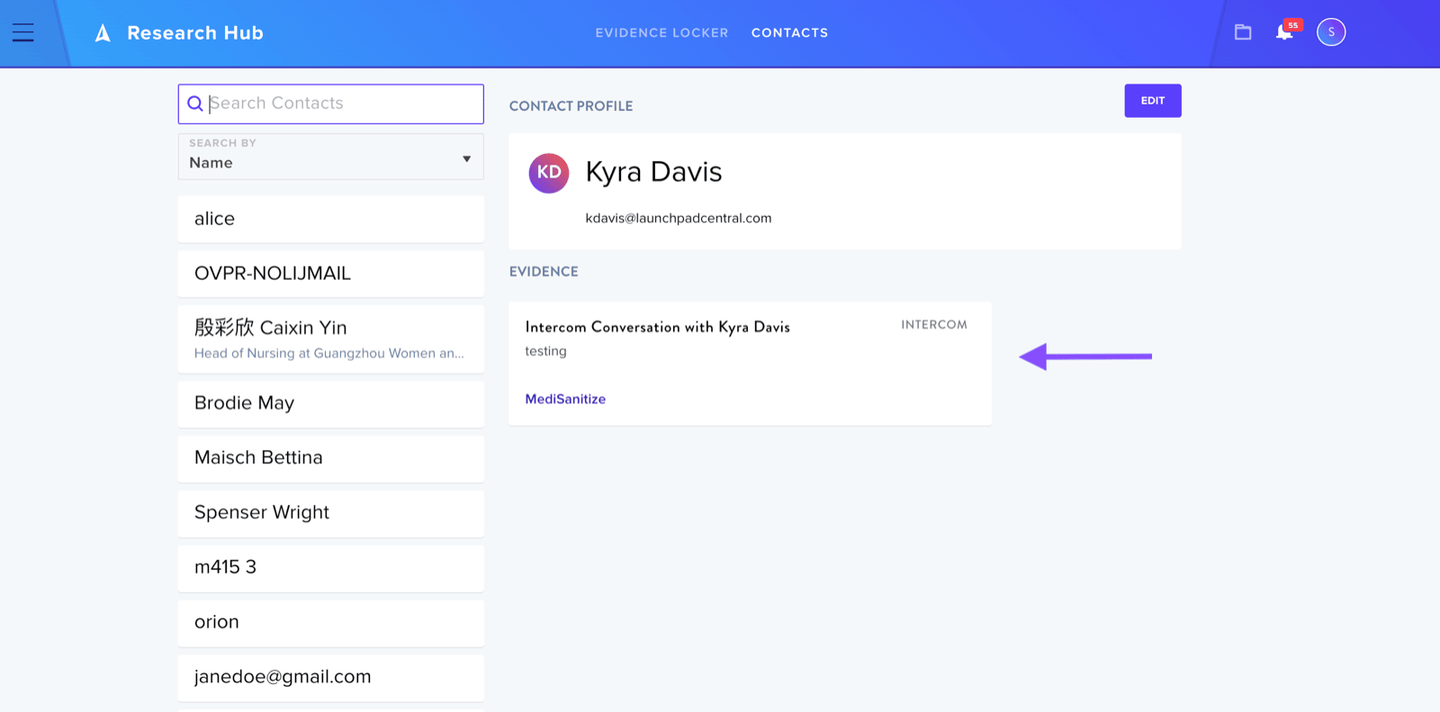1440x712 pixels.
Task: Select contact janedoe@gmail.com
Action: coord(330,677)
